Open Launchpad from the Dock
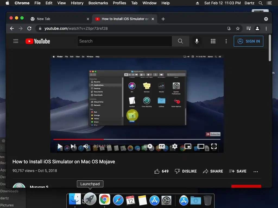The image size is (278, 208). [90, 199]
